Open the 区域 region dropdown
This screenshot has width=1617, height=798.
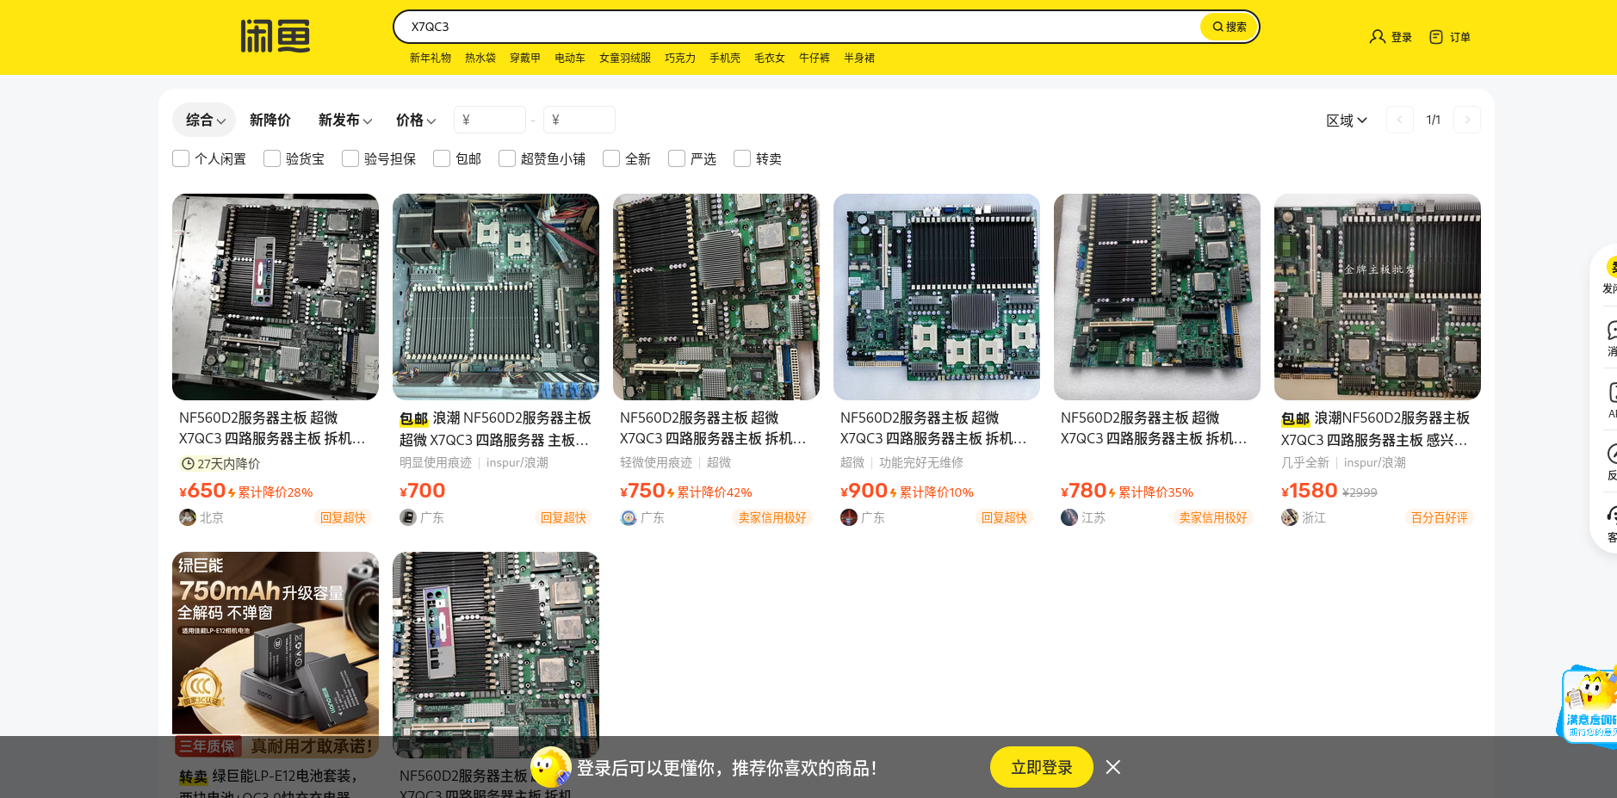point(1347,121)
